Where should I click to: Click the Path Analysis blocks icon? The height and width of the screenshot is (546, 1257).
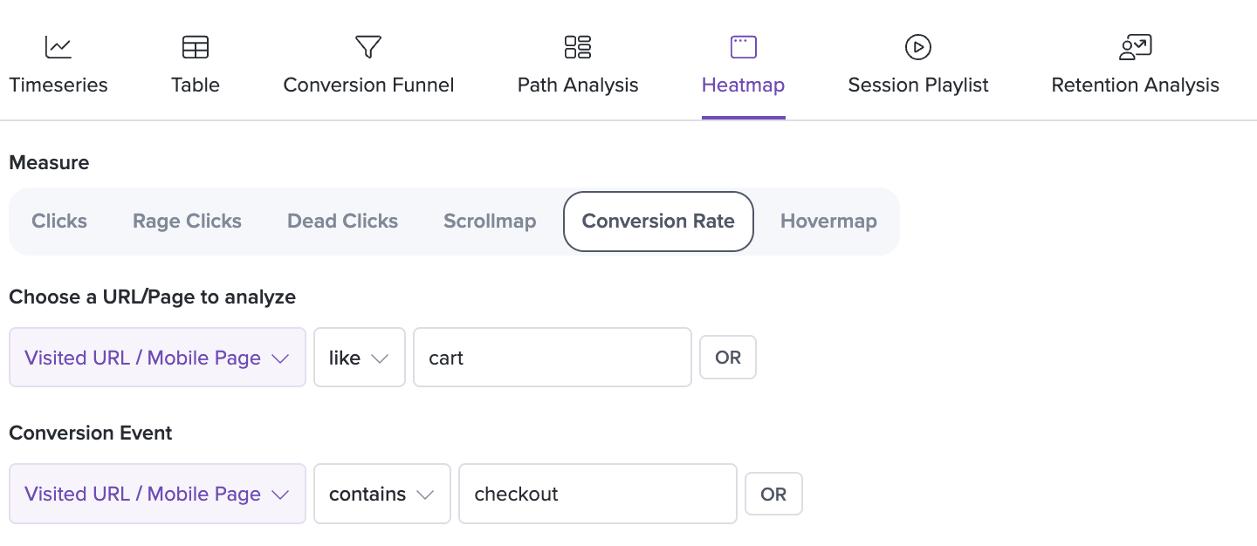coord(578,47)
